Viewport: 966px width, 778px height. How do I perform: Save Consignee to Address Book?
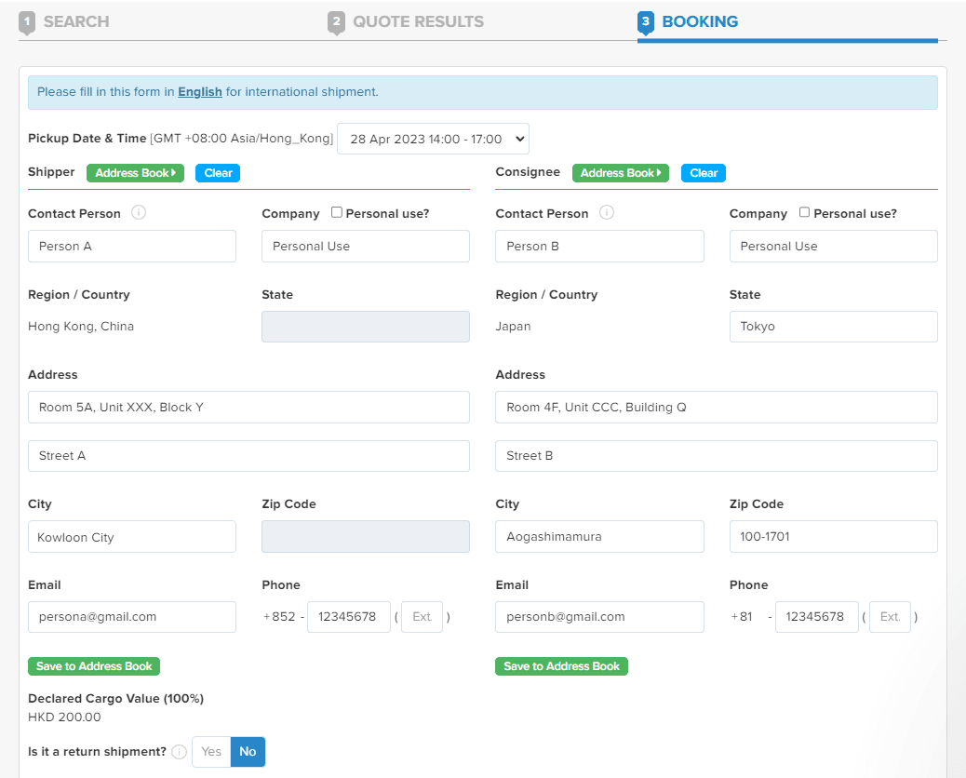pyautogui.click(x=561, y=666)
